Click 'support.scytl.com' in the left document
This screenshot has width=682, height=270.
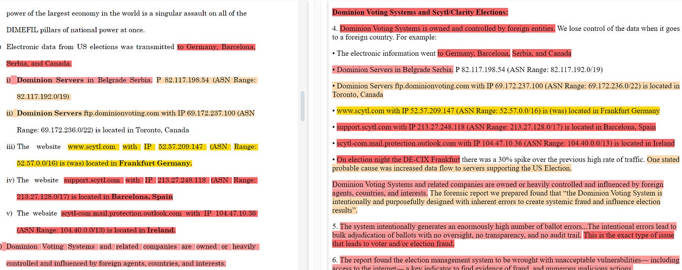tap(92, 180)
